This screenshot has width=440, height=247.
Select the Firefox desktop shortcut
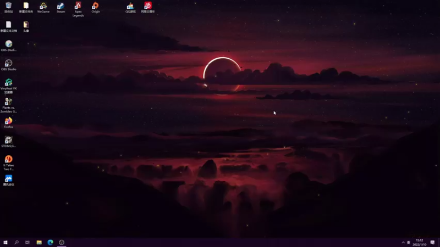(9, 122)
